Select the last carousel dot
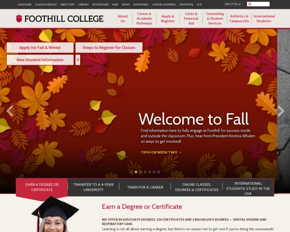This screenshot has width=290, height=232. [x=159, y=172]
